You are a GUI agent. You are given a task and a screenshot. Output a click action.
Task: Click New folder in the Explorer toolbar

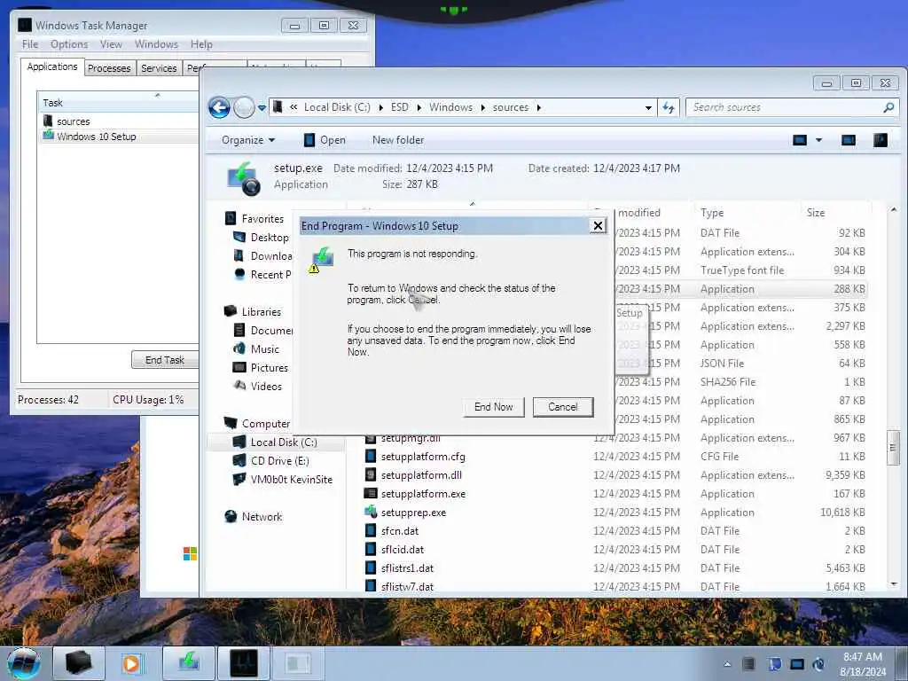point(398,140)
